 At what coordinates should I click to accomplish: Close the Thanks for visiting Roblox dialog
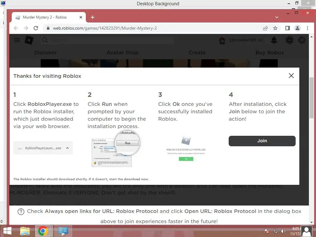coord(291,76)
